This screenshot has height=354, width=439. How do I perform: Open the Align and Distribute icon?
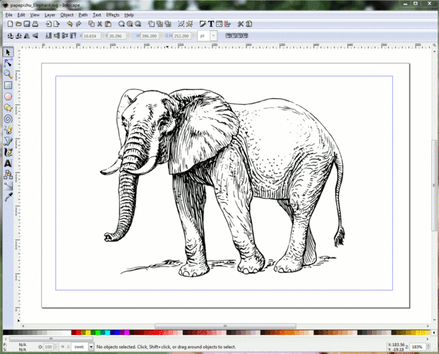227,24
